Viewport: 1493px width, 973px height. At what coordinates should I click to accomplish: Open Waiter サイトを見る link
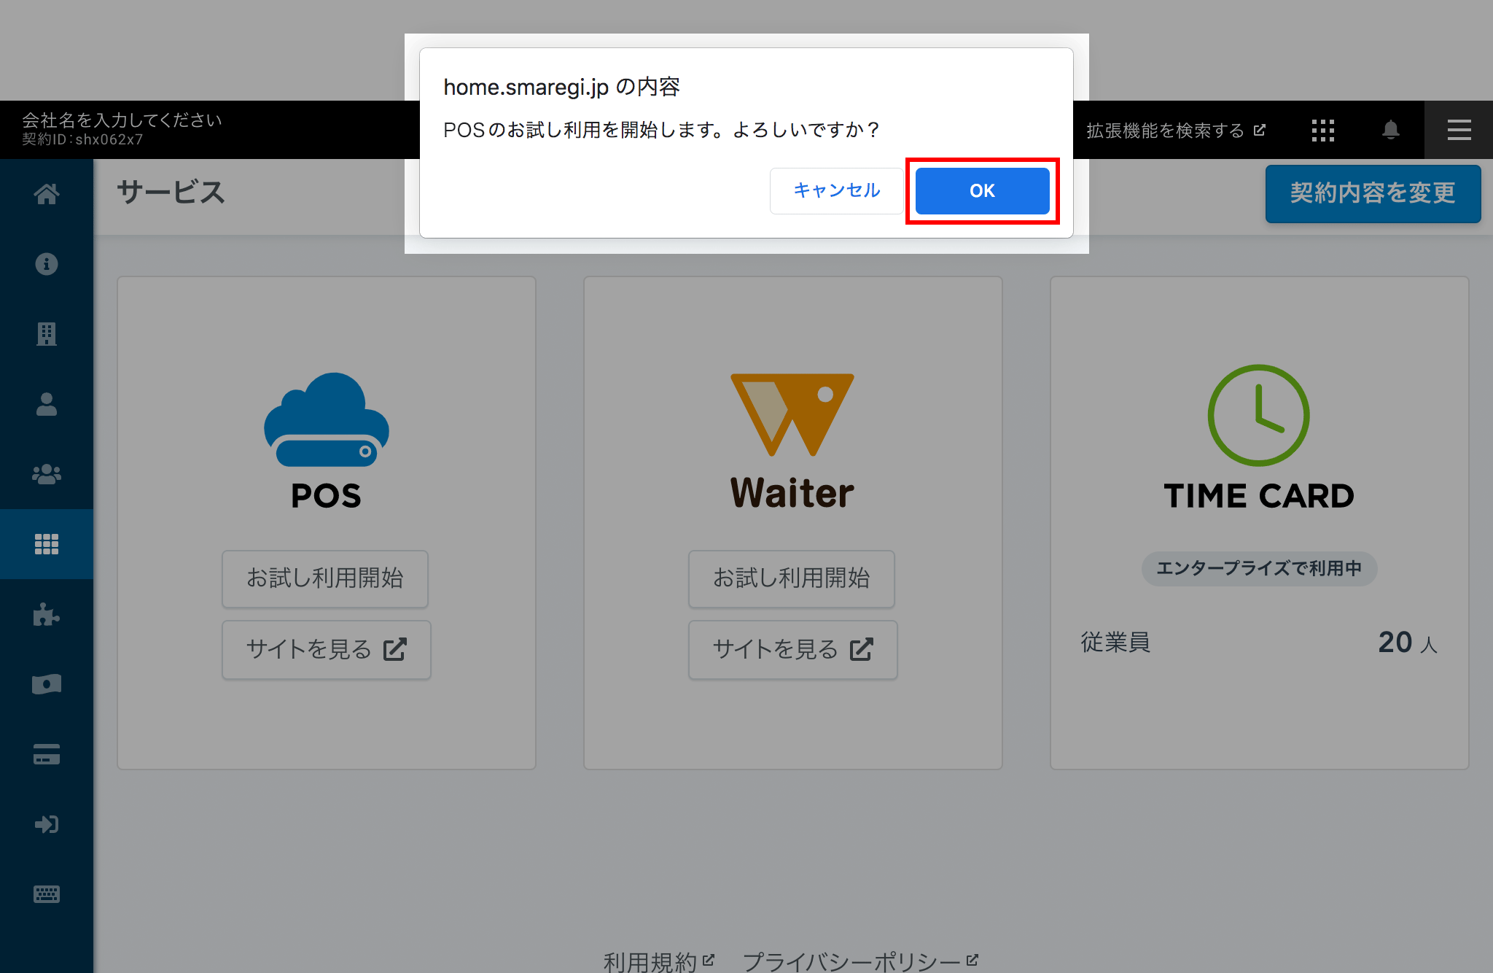tap(792, 649)
